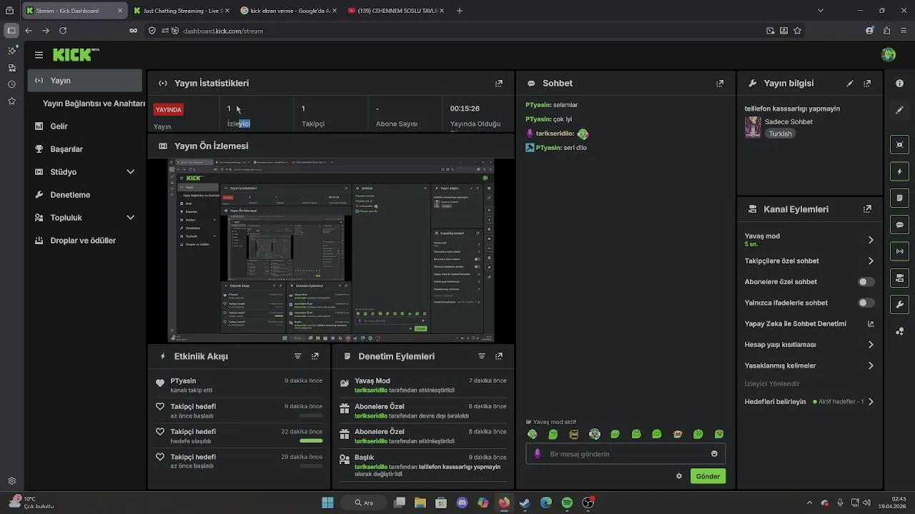
Task: Click green progress bar of reached Takipçi hedefi
Action: (x=311, y=440)
